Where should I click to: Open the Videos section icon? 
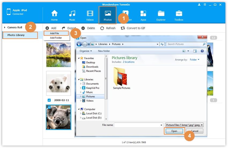[90, 13]
